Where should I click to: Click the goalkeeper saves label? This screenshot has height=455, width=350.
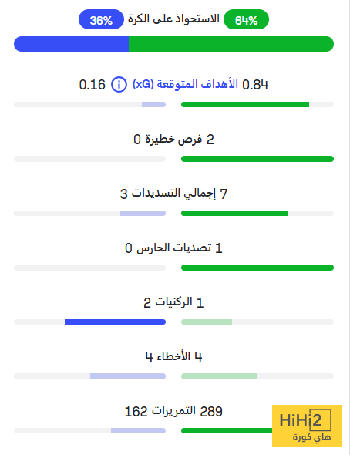[173, 248]
